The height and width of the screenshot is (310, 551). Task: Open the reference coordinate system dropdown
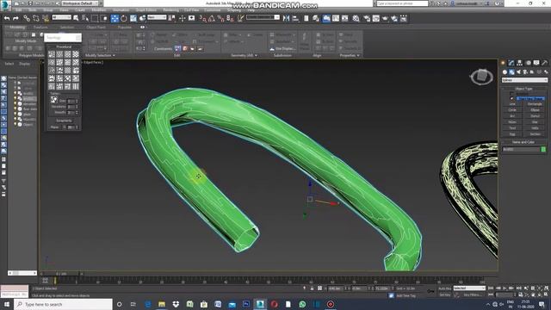coord(157,17)
